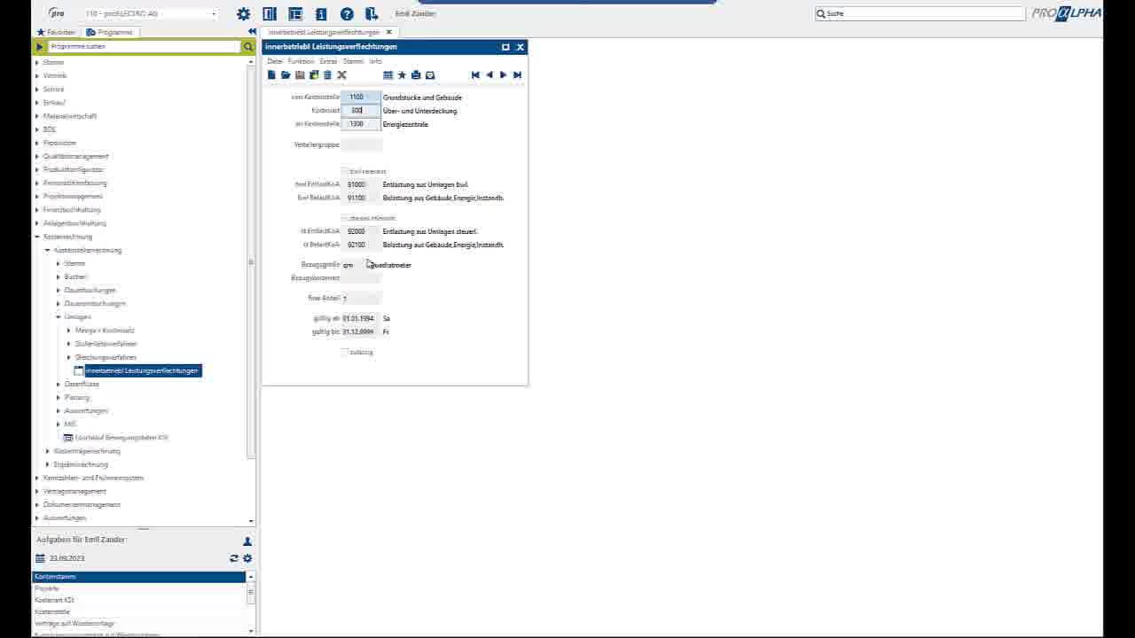The image size is (1135, 638).
Task: Click the printer icon in form toolbar
Action: point(416,75)
